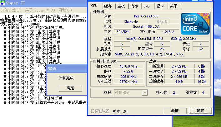221x127 pixels.
Task: Click the 一级指令 2 x 32 KB cache value
Action: click(179, 71)
